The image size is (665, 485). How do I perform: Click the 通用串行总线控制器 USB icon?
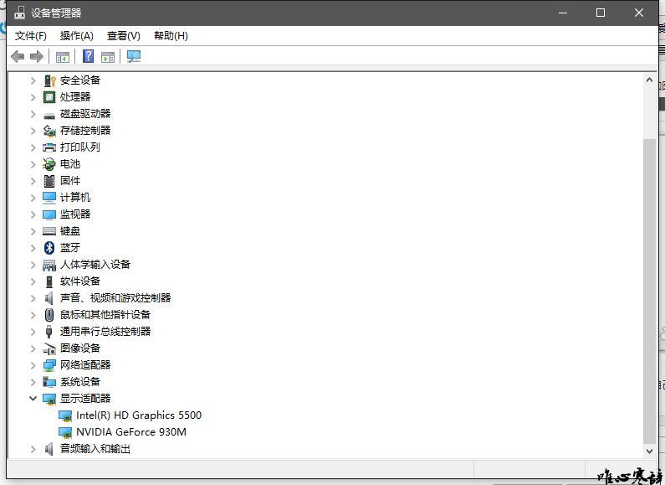49,332
